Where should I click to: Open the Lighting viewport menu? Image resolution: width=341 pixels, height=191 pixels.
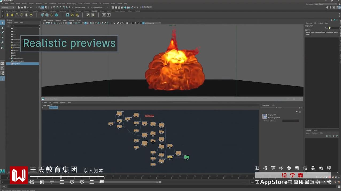click(x=58, y=20)
